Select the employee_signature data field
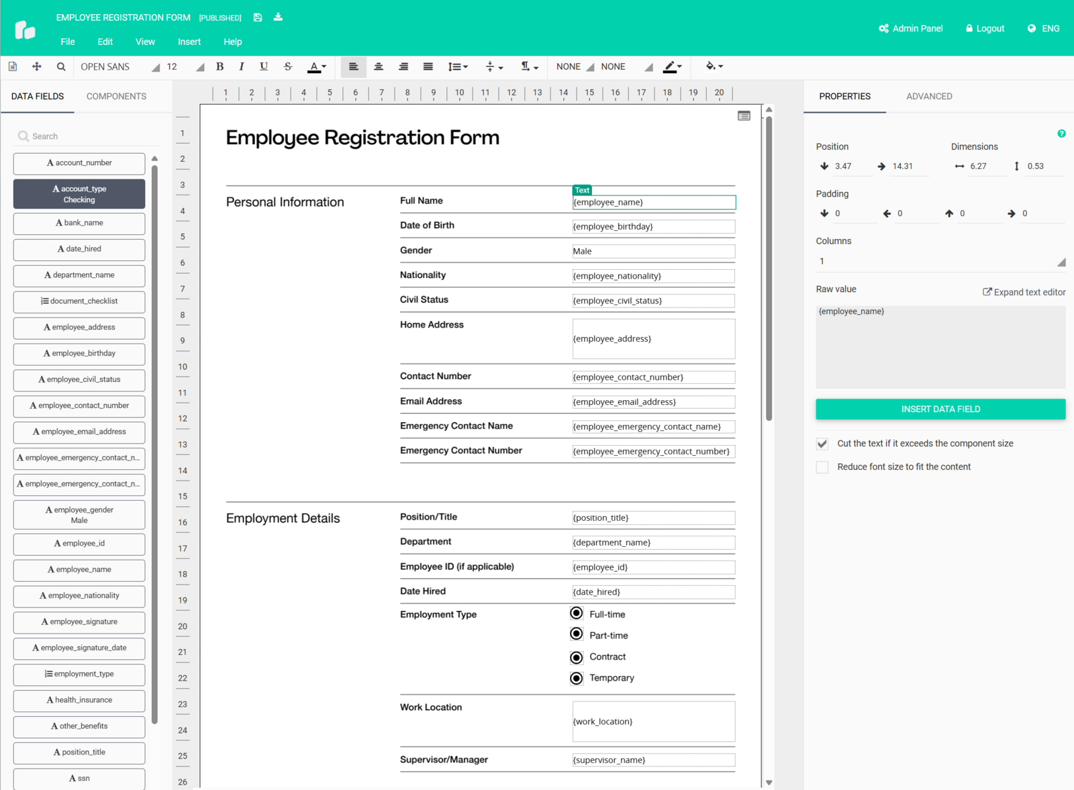 (79, 622)
